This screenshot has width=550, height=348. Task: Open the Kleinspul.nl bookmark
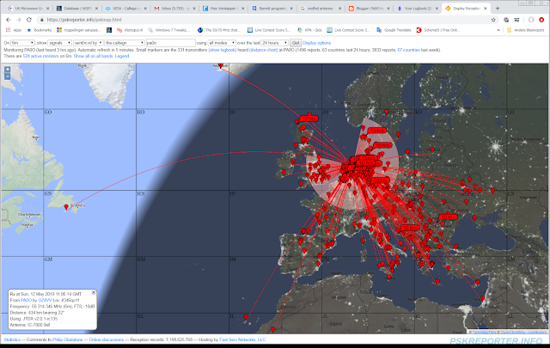coord(130,30)
